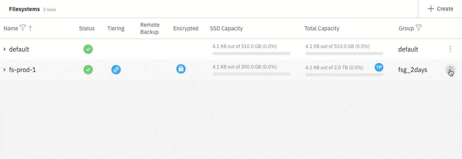Click the TP badge on fs-prod-1

coord(379,67)
